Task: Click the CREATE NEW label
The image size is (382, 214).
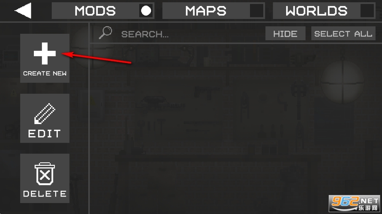Action: (45, 73)
